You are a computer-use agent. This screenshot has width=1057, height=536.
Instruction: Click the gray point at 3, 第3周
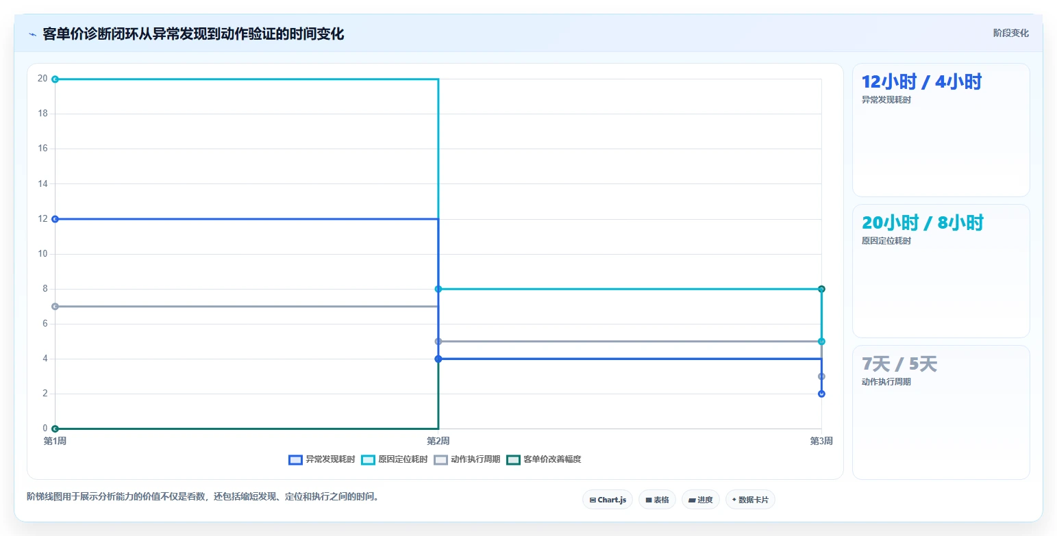click(821, 377)
